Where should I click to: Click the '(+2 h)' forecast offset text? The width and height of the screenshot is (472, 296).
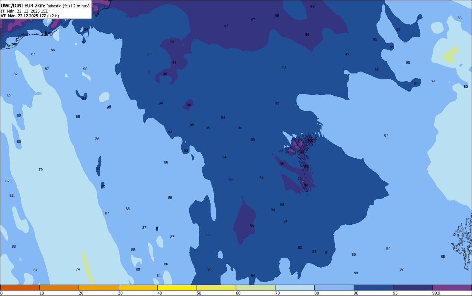click(53, 16)
